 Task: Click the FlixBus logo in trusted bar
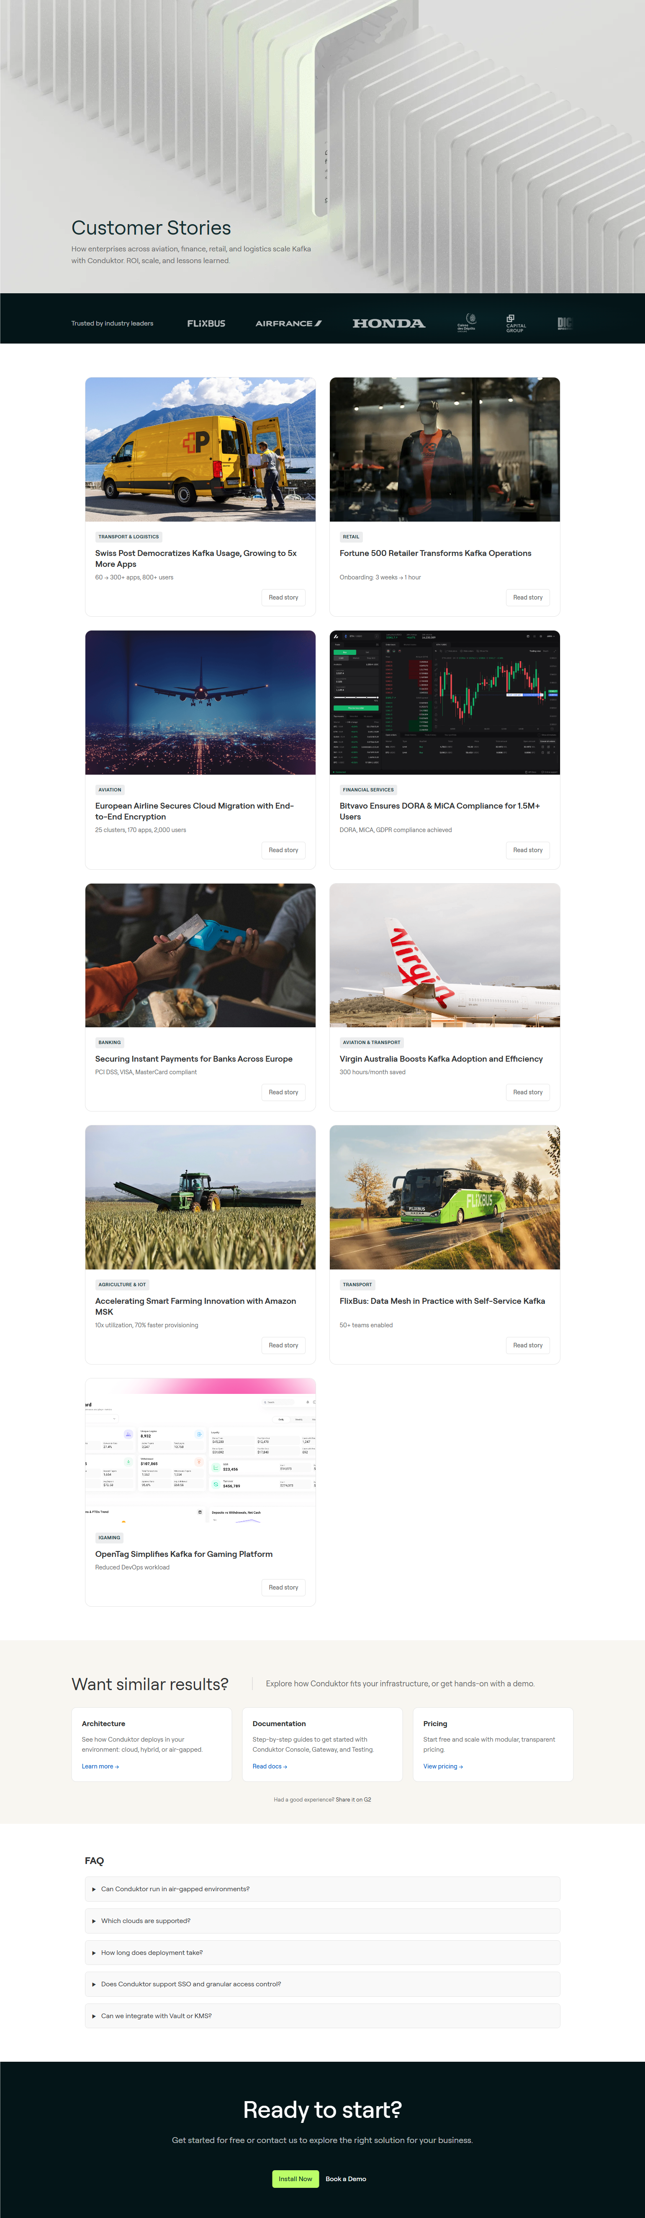pos(206,323)
